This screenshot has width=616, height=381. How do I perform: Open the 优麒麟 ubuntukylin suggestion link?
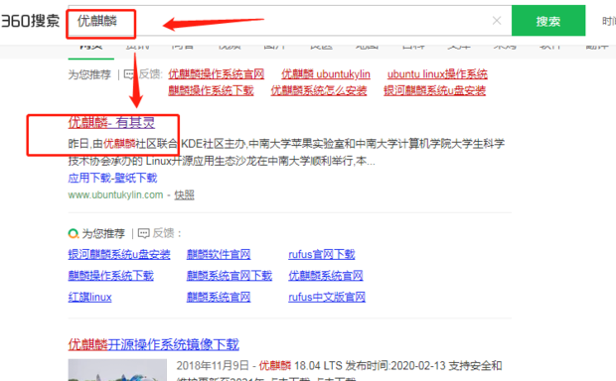pyautogui.click(x=326, y=74)
